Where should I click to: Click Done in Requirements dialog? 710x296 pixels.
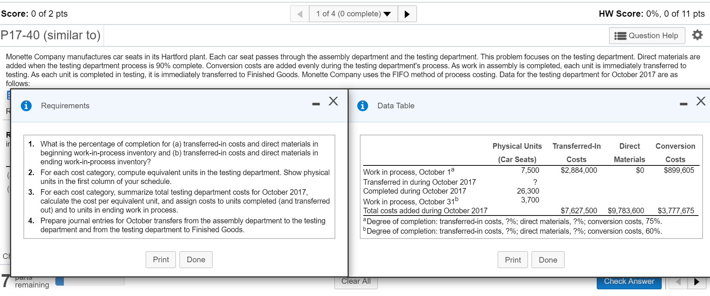[x=196, y=260]
